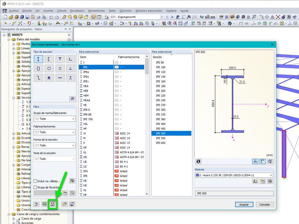Select the Casos de carga tree item
Screen dimensions: 299x224
tap(31, 218)
